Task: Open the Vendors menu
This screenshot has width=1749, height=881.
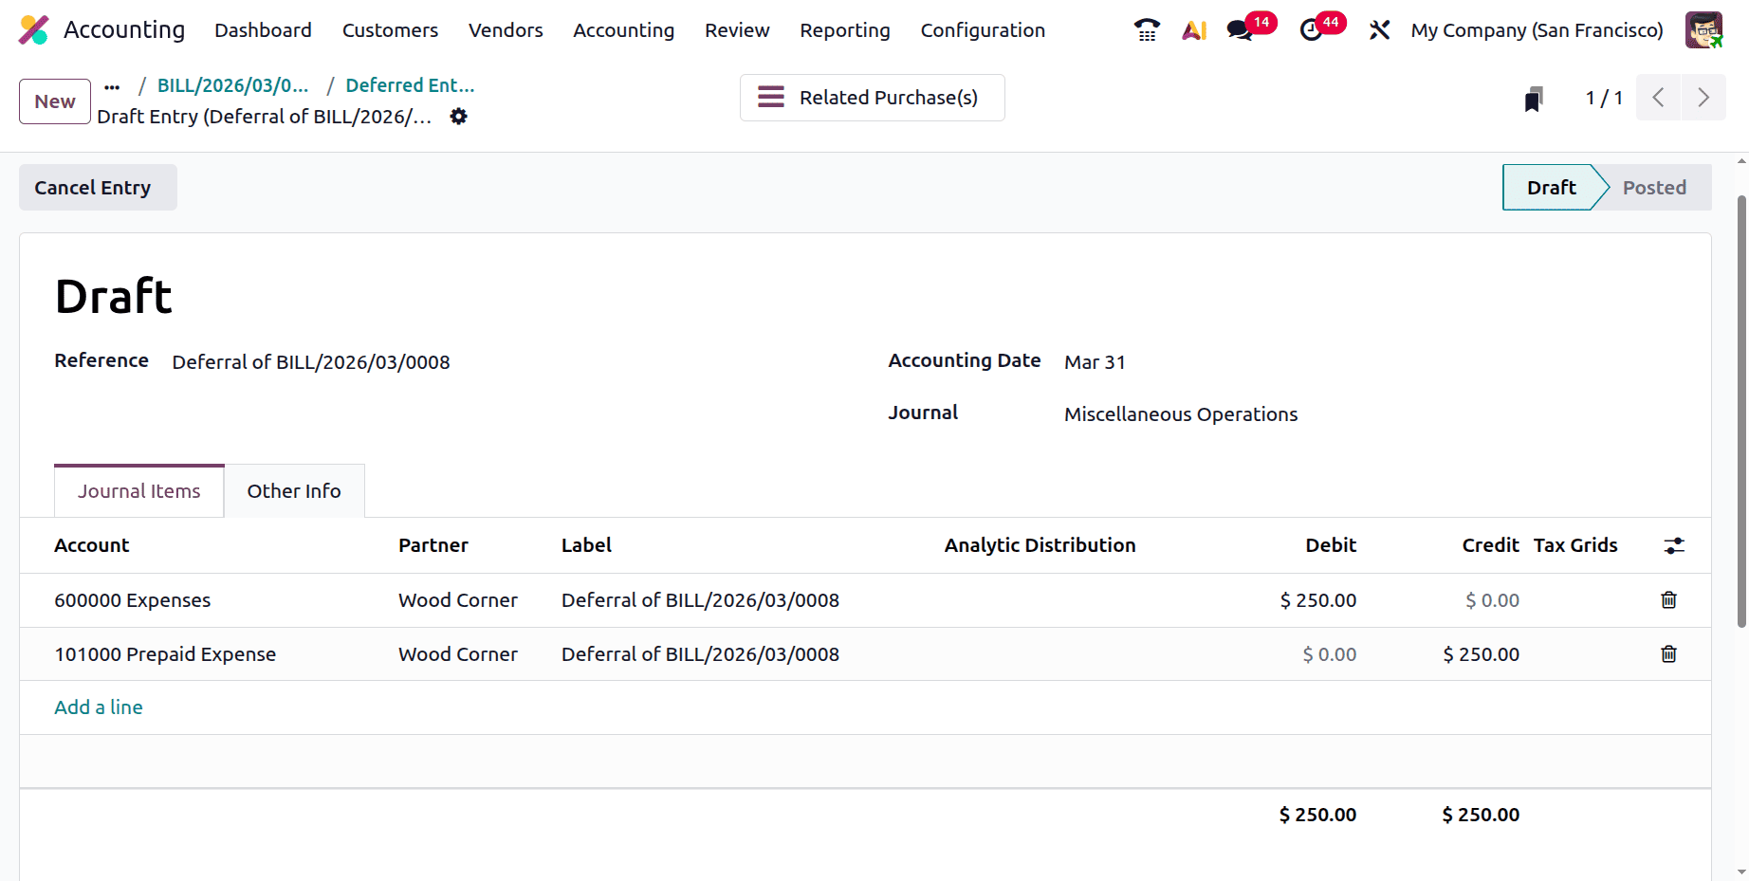Action: tap(506, 30)
